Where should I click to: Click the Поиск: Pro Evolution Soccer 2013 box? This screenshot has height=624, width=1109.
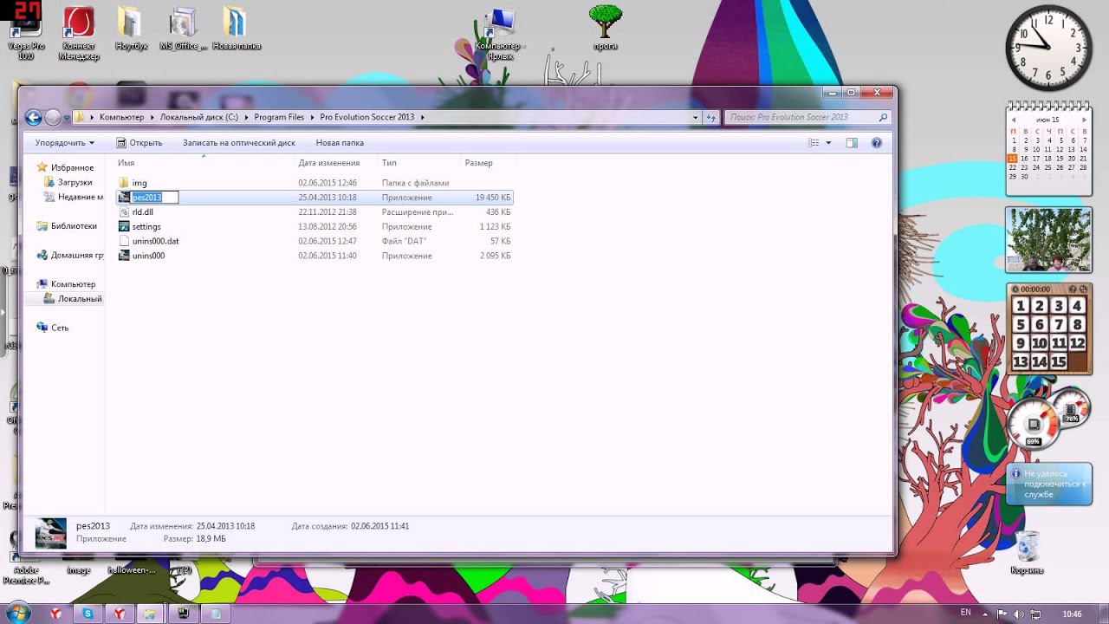tap(807, 117)
